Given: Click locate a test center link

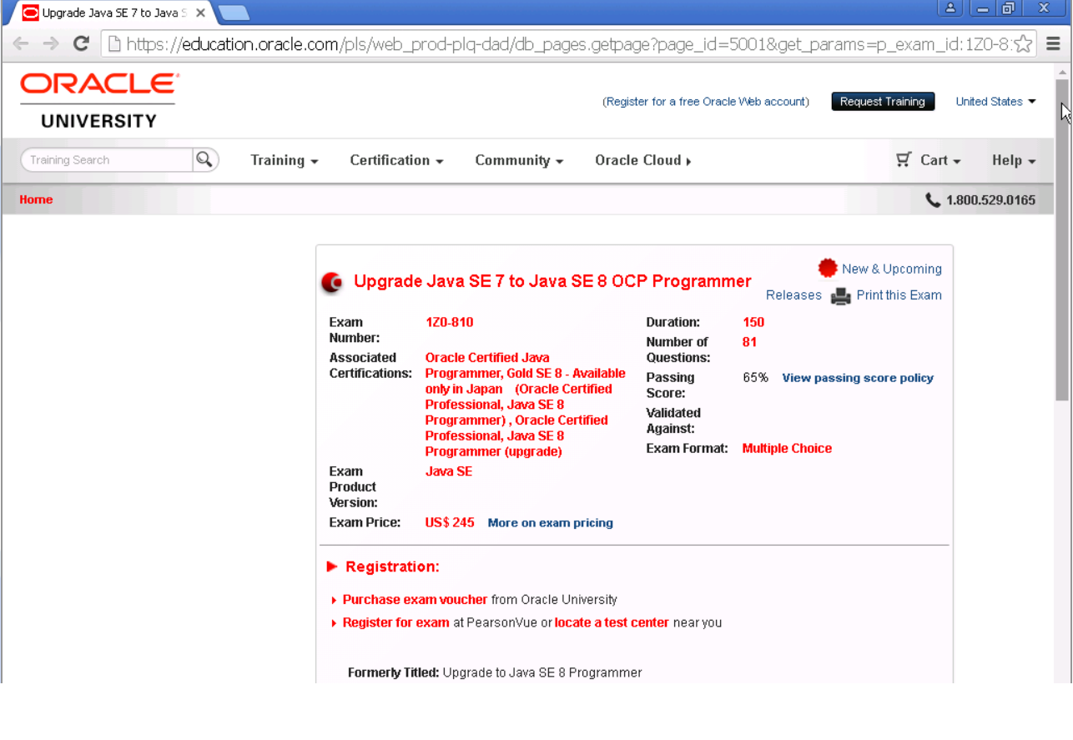Looking at the screenshot, I should pos(612,623).
